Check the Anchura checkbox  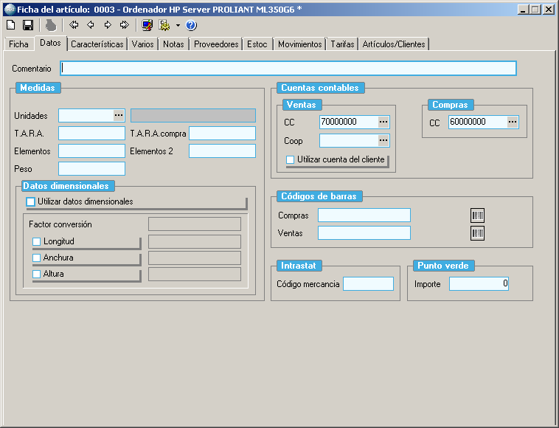36,258
